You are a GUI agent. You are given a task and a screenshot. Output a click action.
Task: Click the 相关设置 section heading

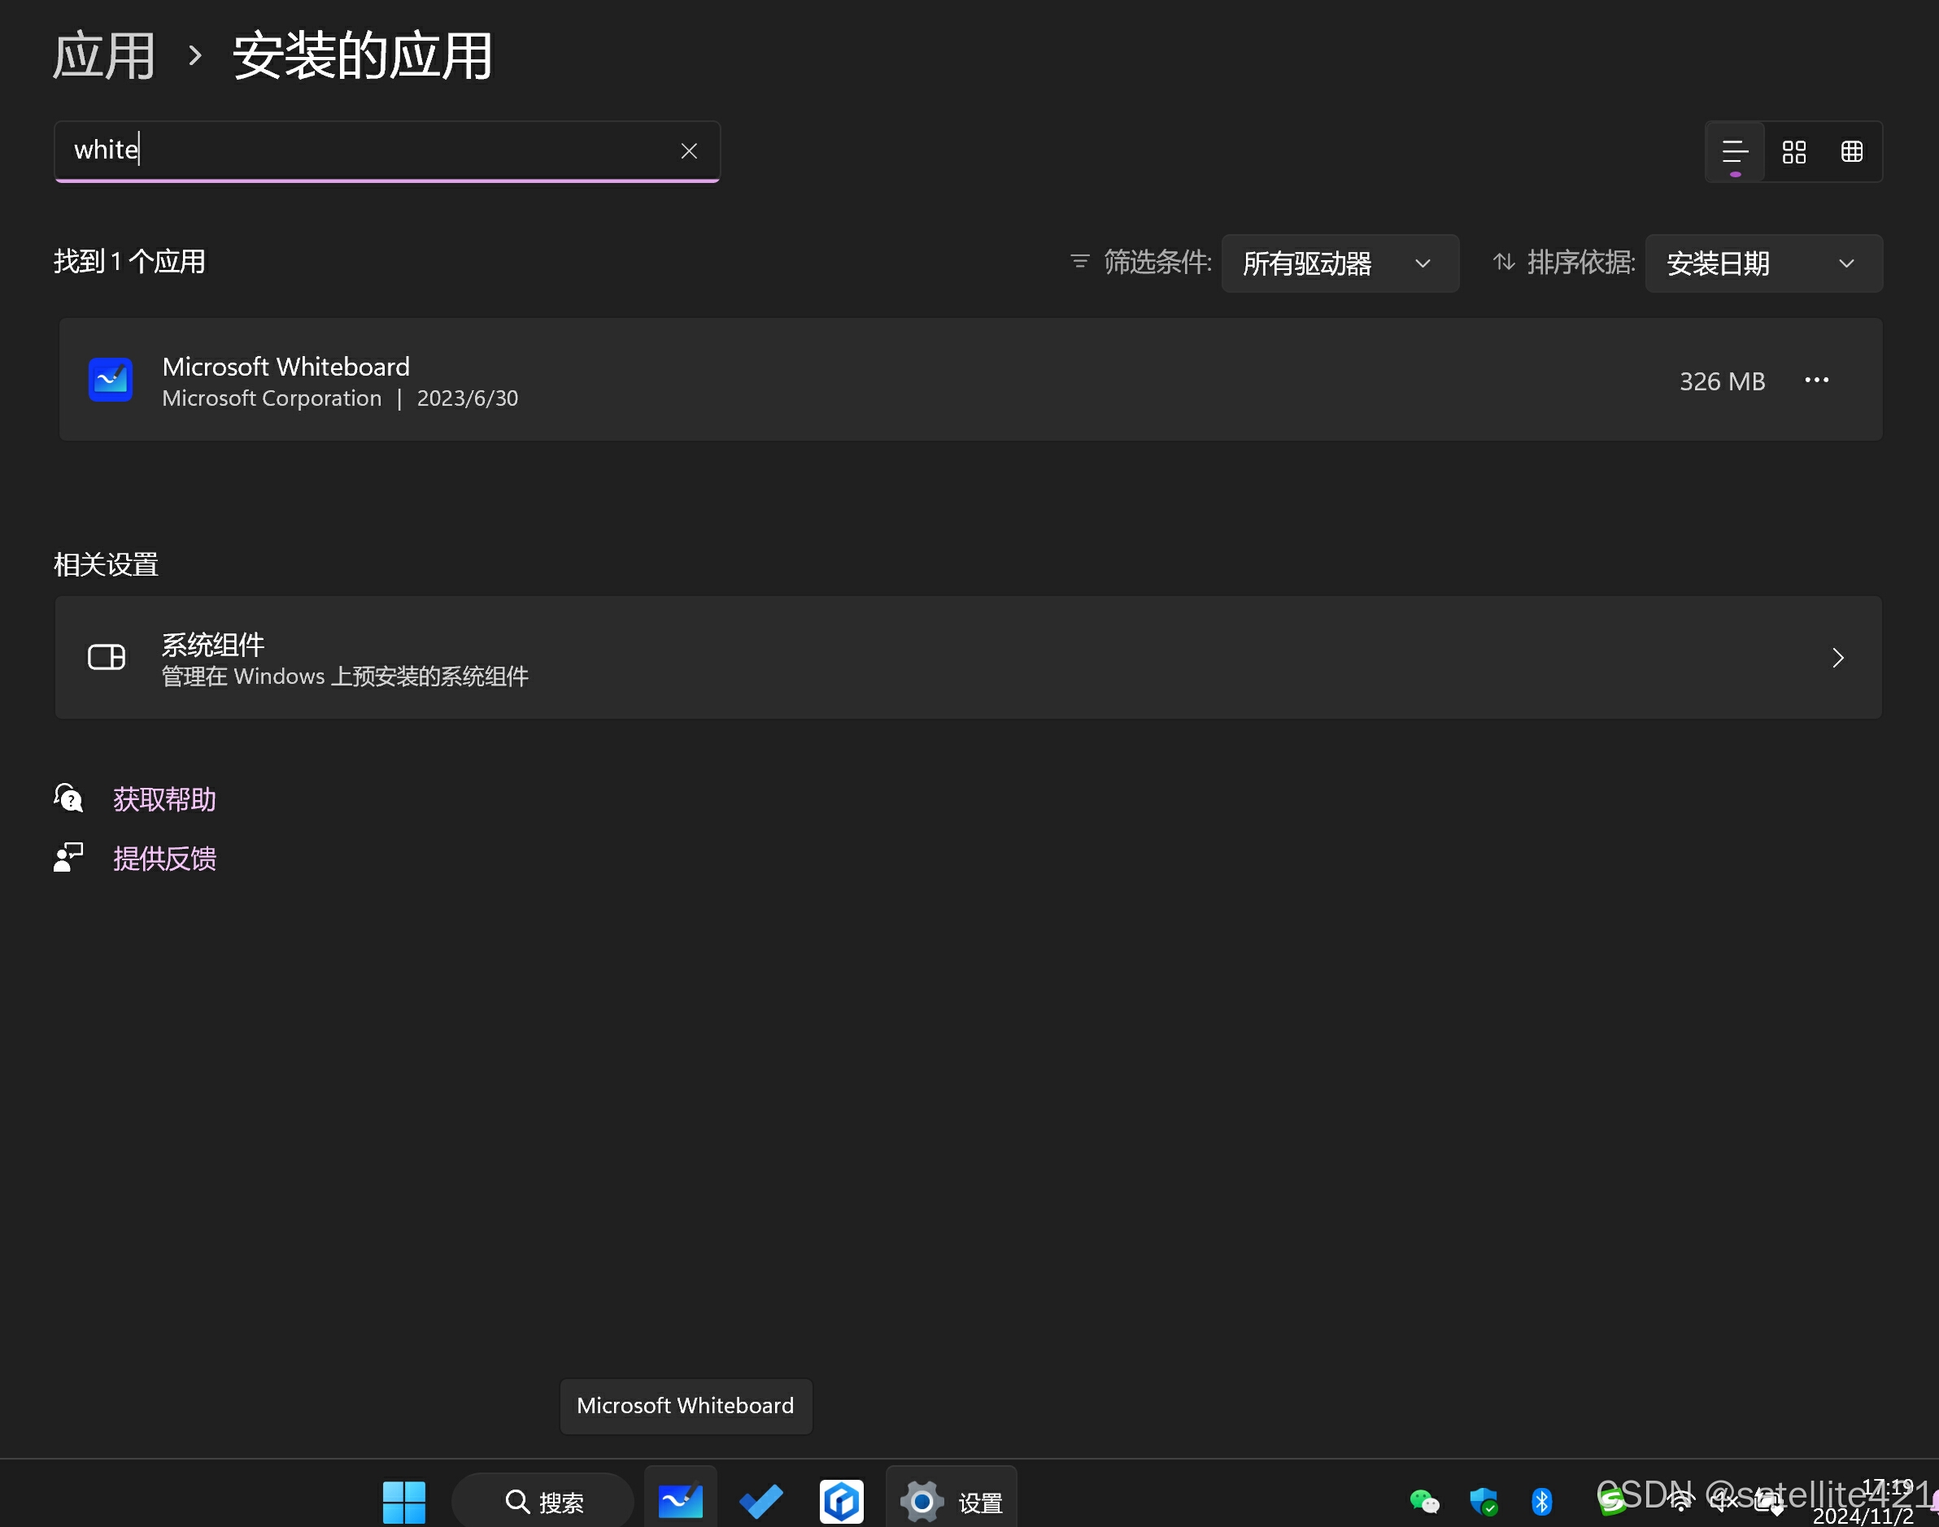coord(107,565)
